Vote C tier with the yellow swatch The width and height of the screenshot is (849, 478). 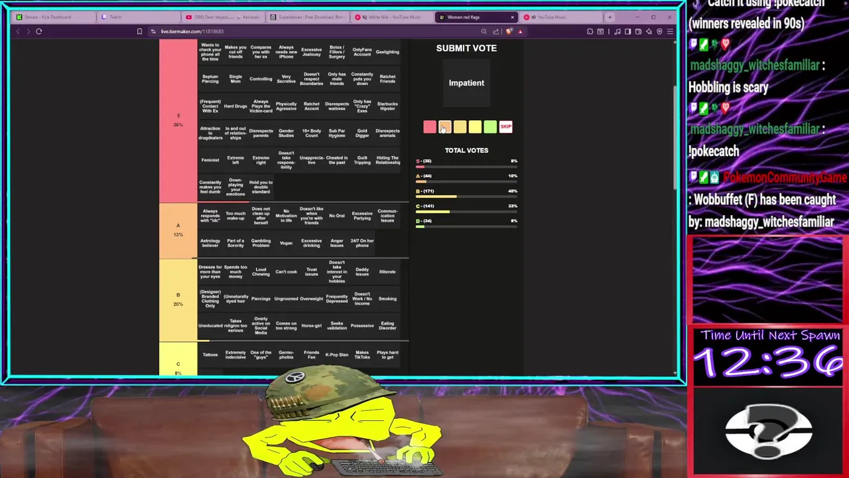475,127
